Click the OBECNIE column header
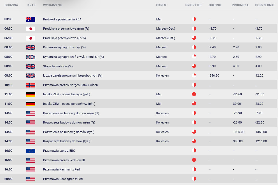Screen dimensions: 278x185 click(x=215, y=5)
